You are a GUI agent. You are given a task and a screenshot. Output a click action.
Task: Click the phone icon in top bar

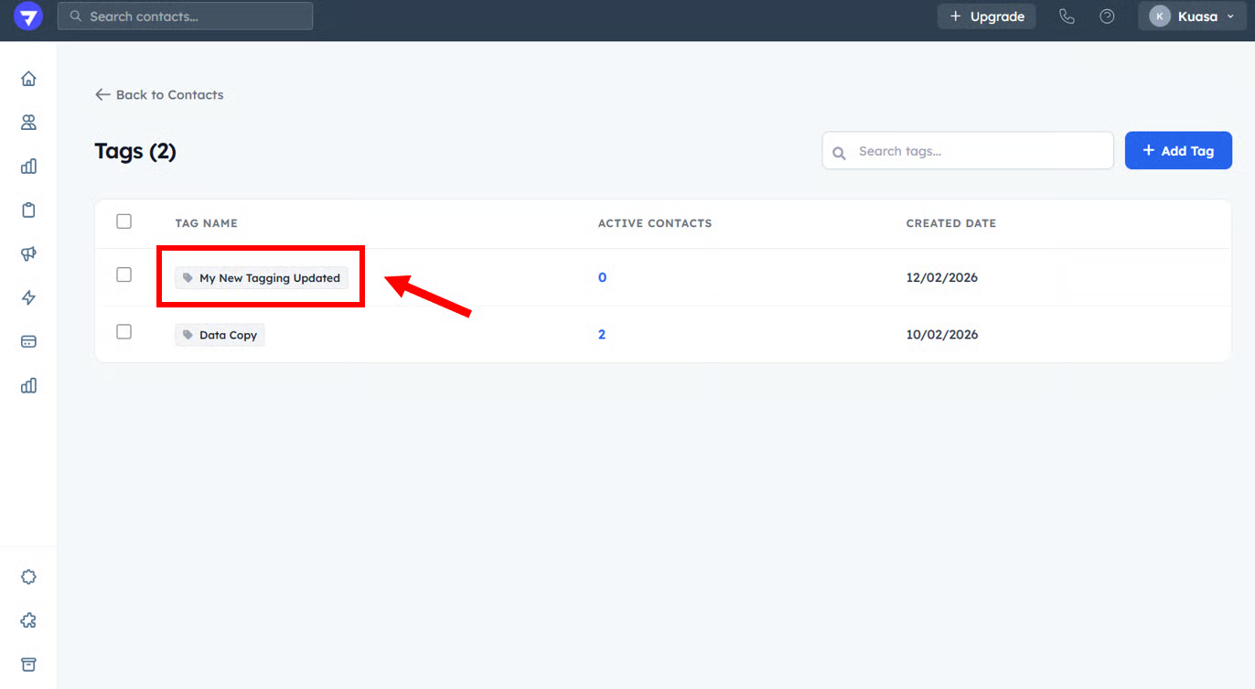1067,16
